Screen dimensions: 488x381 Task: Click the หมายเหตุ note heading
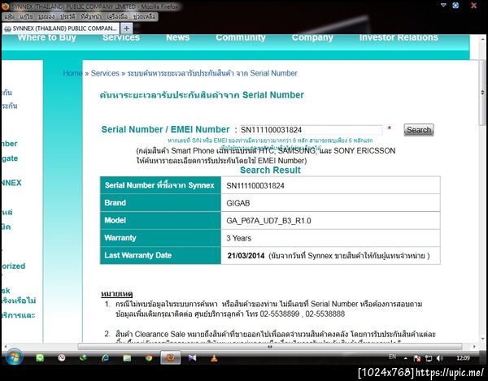pyautogui.click(x=116, y=294)
